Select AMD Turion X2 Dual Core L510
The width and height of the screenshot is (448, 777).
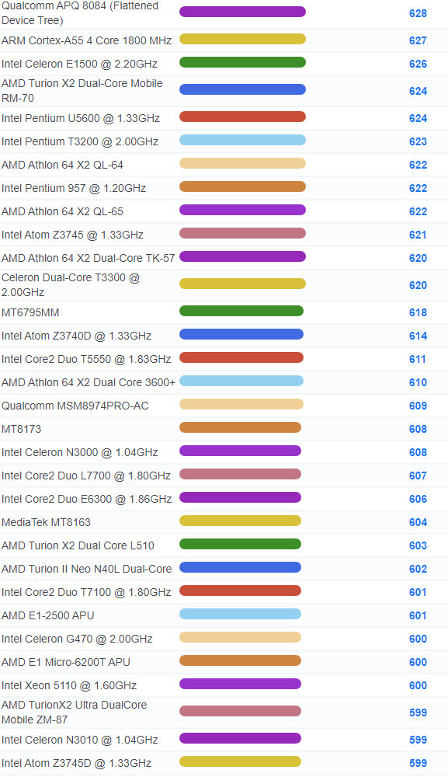[x=78, y=545]
